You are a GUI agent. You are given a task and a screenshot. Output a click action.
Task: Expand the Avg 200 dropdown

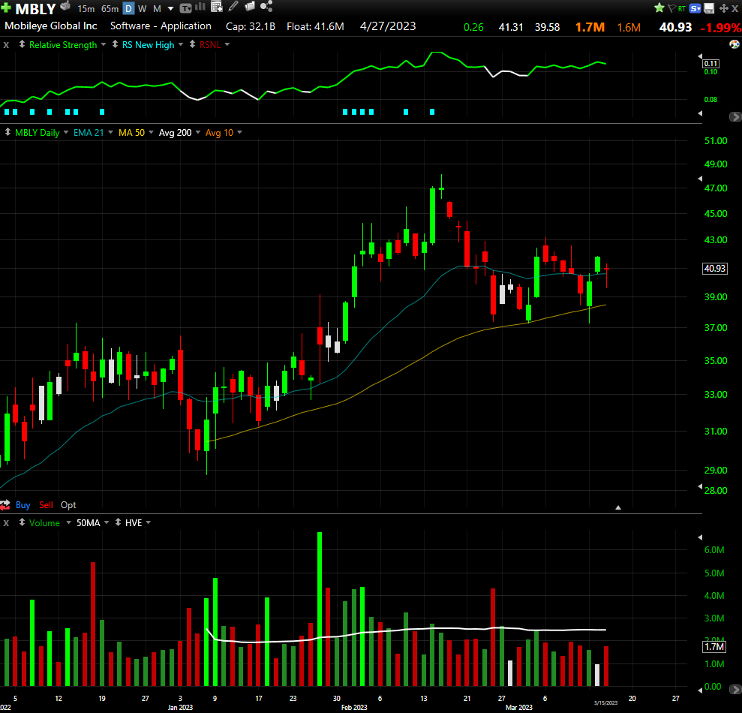click(198, 133)
